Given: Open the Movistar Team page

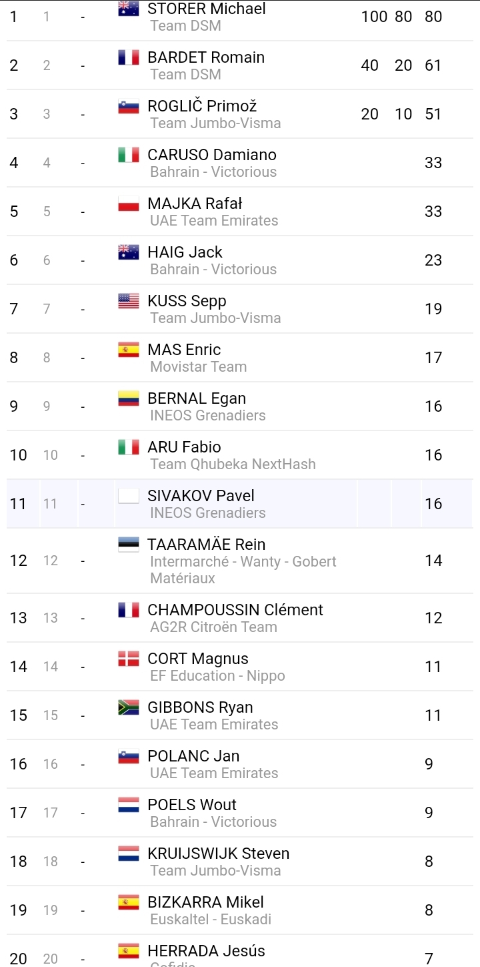Looking at the screenshot, I should pos(199,366).
